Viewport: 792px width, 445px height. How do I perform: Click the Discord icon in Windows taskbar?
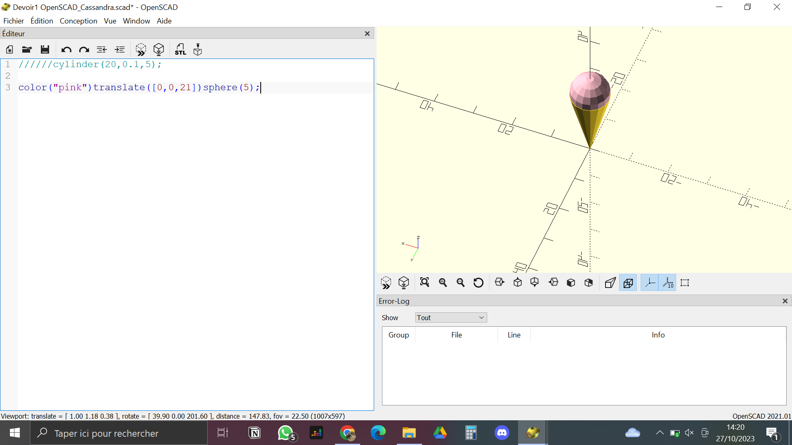502,433
